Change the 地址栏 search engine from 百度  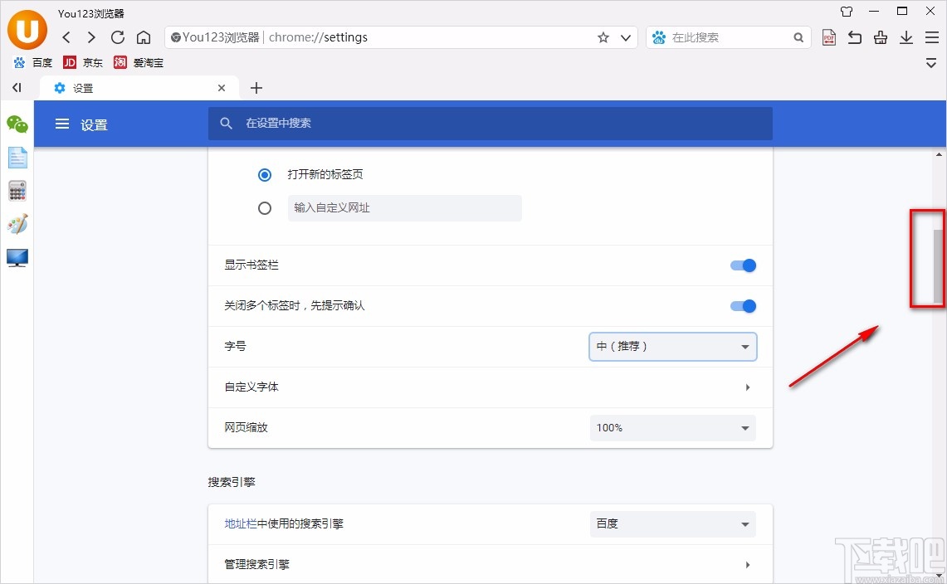pos(672,523)
